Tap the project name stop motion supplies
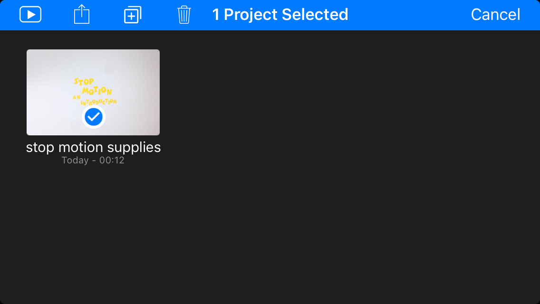540x304 pixels. coord(93,147)
